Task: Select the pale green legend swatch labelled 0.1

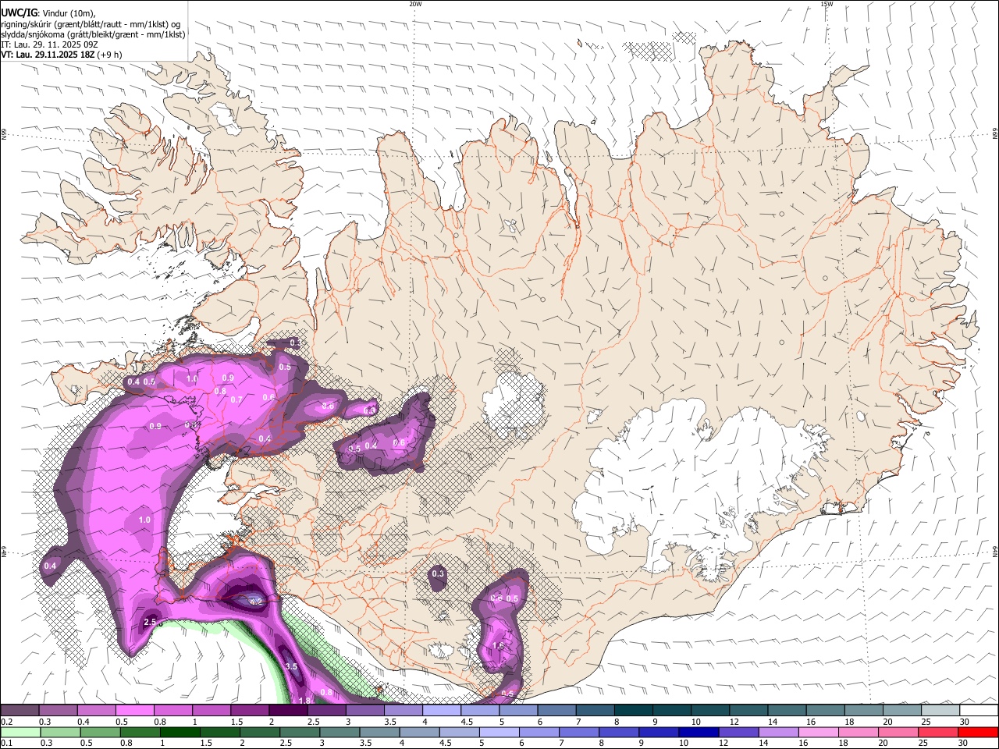Action: 20,733
